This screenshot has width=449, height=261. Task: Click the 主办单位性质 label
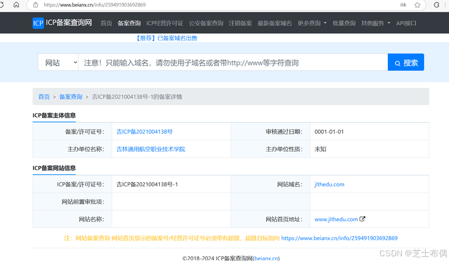tap(284, 149)
